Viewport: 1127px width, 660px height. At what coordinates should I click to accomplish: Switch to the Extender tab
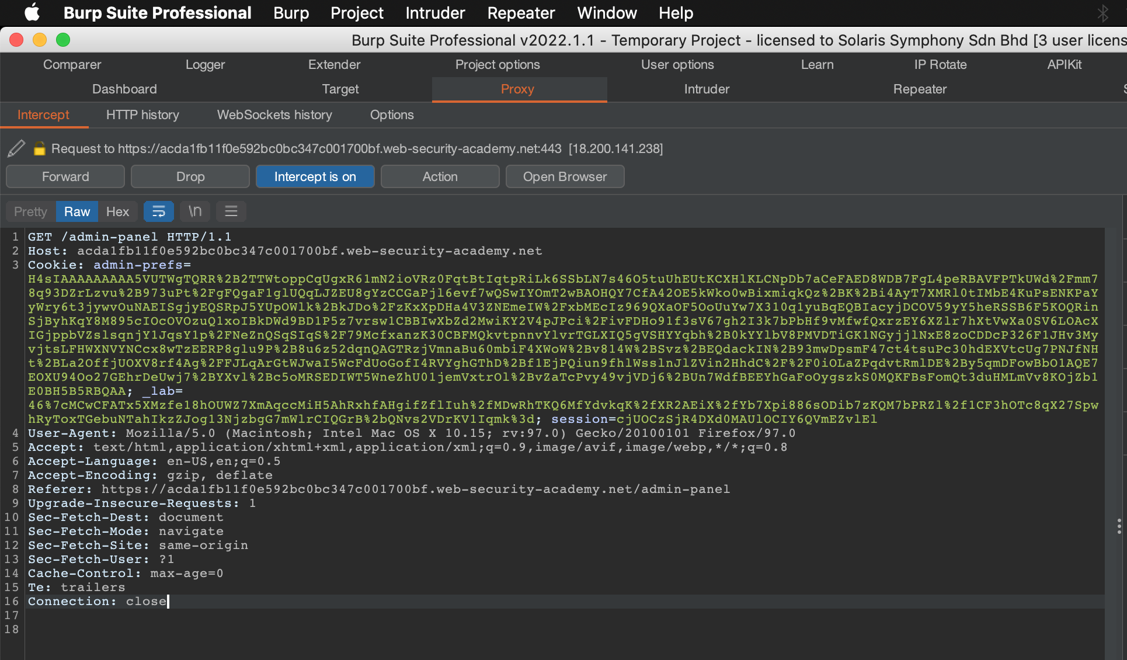[334, 65]
